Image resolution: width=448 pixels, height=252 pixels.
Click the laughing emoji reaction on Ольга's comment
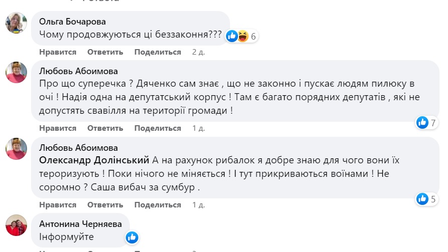pyautogui.click(x=243, y=36)
